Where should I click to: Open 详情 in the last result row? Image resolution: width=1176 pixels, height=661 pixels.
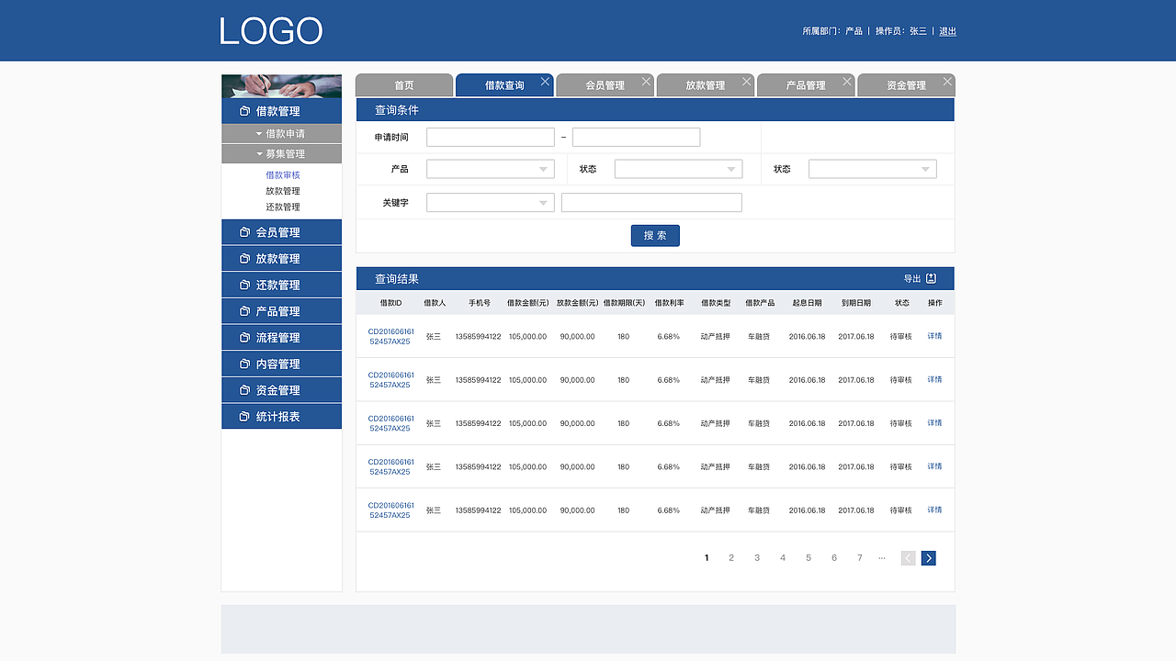point(934,510)
